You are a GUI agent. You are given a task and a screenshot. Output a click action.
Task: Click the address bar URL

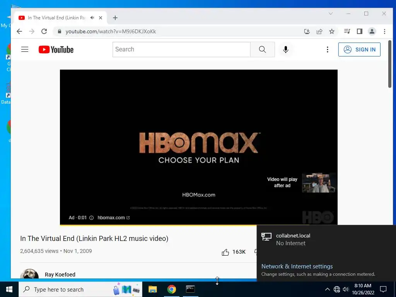pyautogui.click(x=111, y=31)
